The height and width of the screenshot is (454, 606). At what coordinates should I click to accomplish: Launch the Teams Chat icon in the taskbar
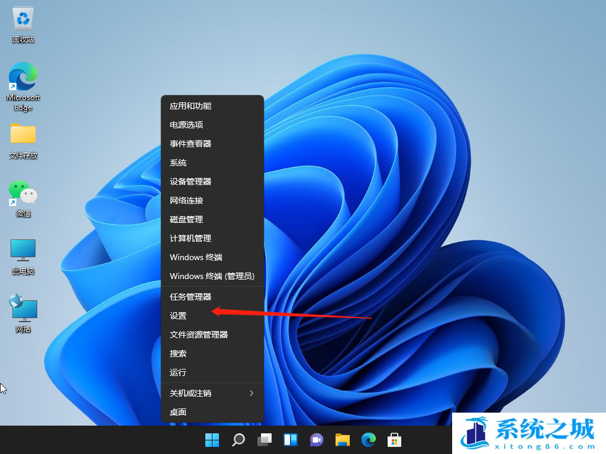[x=316, y=440]
